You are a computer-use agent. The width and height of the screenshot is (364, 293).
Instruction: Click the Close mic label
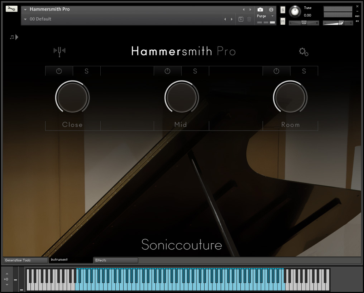(x=72, y=124)
